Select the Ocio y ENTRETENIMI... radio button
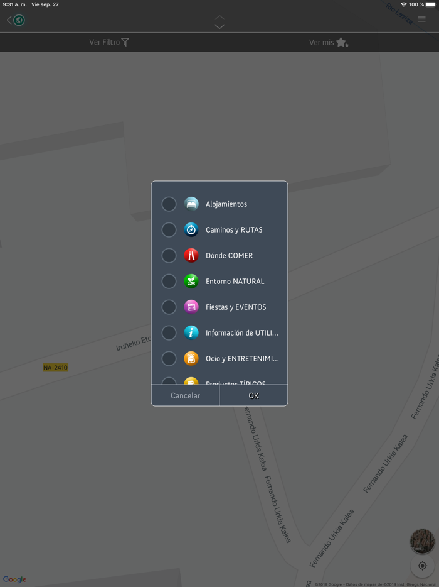The height and width of the screenshot is (587, 439). pos(169,359)
